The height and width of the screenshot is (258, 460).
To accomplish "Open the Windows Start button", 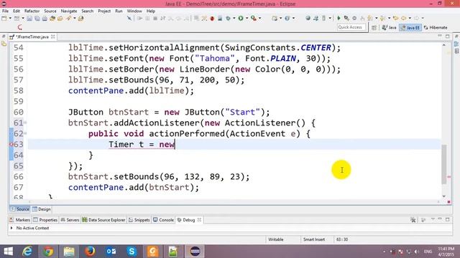I will (x=8, y=252).
